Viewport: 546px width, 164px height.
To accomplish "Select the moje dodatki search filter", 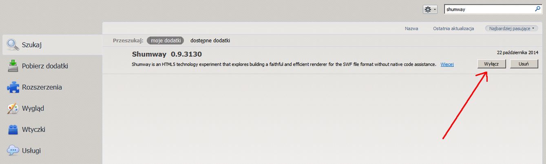I will tap(166, 41).
